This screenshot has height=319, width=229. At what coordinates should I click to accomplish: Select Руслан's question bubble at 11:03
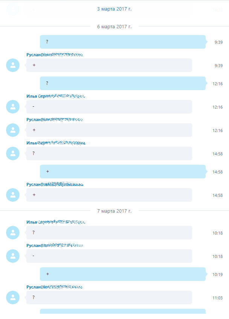[109, 298]
